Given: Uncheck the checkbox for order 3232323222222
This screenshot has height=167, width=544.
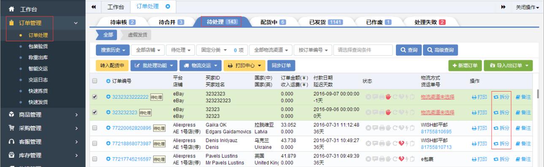Looking at the screenshot, I should point(95,97).
